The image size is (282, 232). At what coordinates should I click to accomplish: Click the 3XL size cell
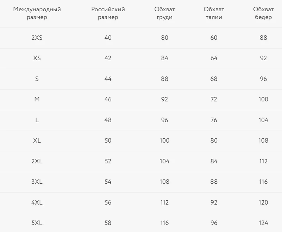[37, 182]
